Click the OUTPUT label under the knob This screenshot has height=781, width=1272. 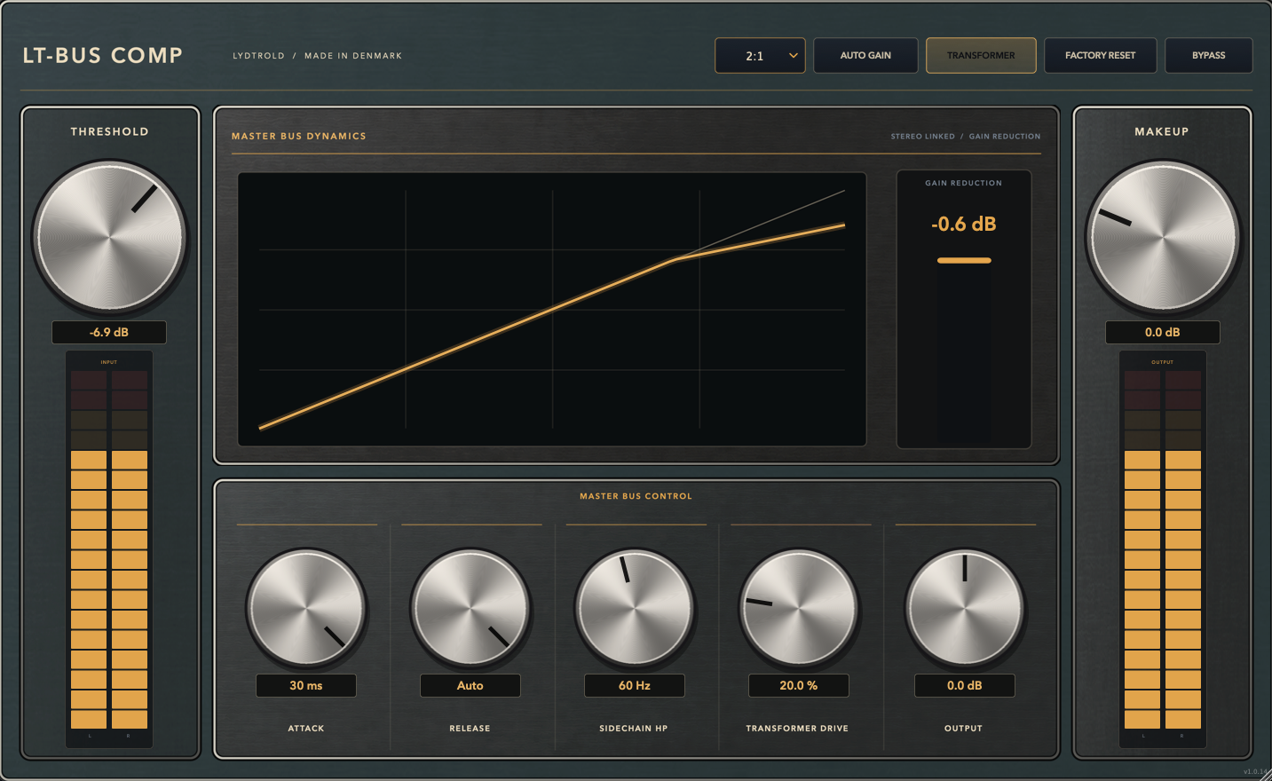click(963, 729)
